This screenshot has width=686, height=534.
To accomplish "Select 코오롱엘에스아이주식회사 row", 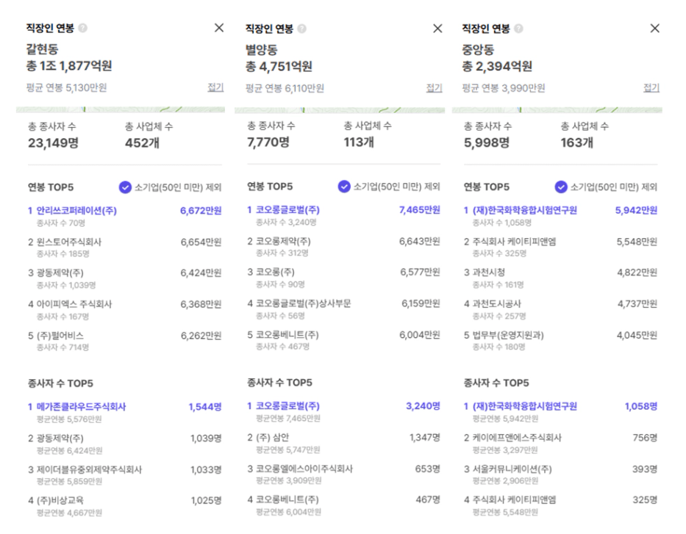I will [343, 474].
